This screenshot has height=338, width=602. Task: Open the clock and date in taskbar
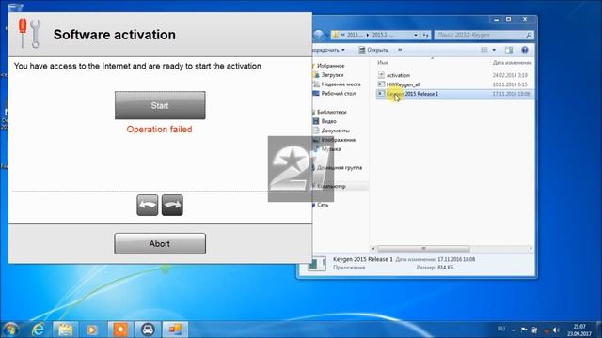pos(579,330)
